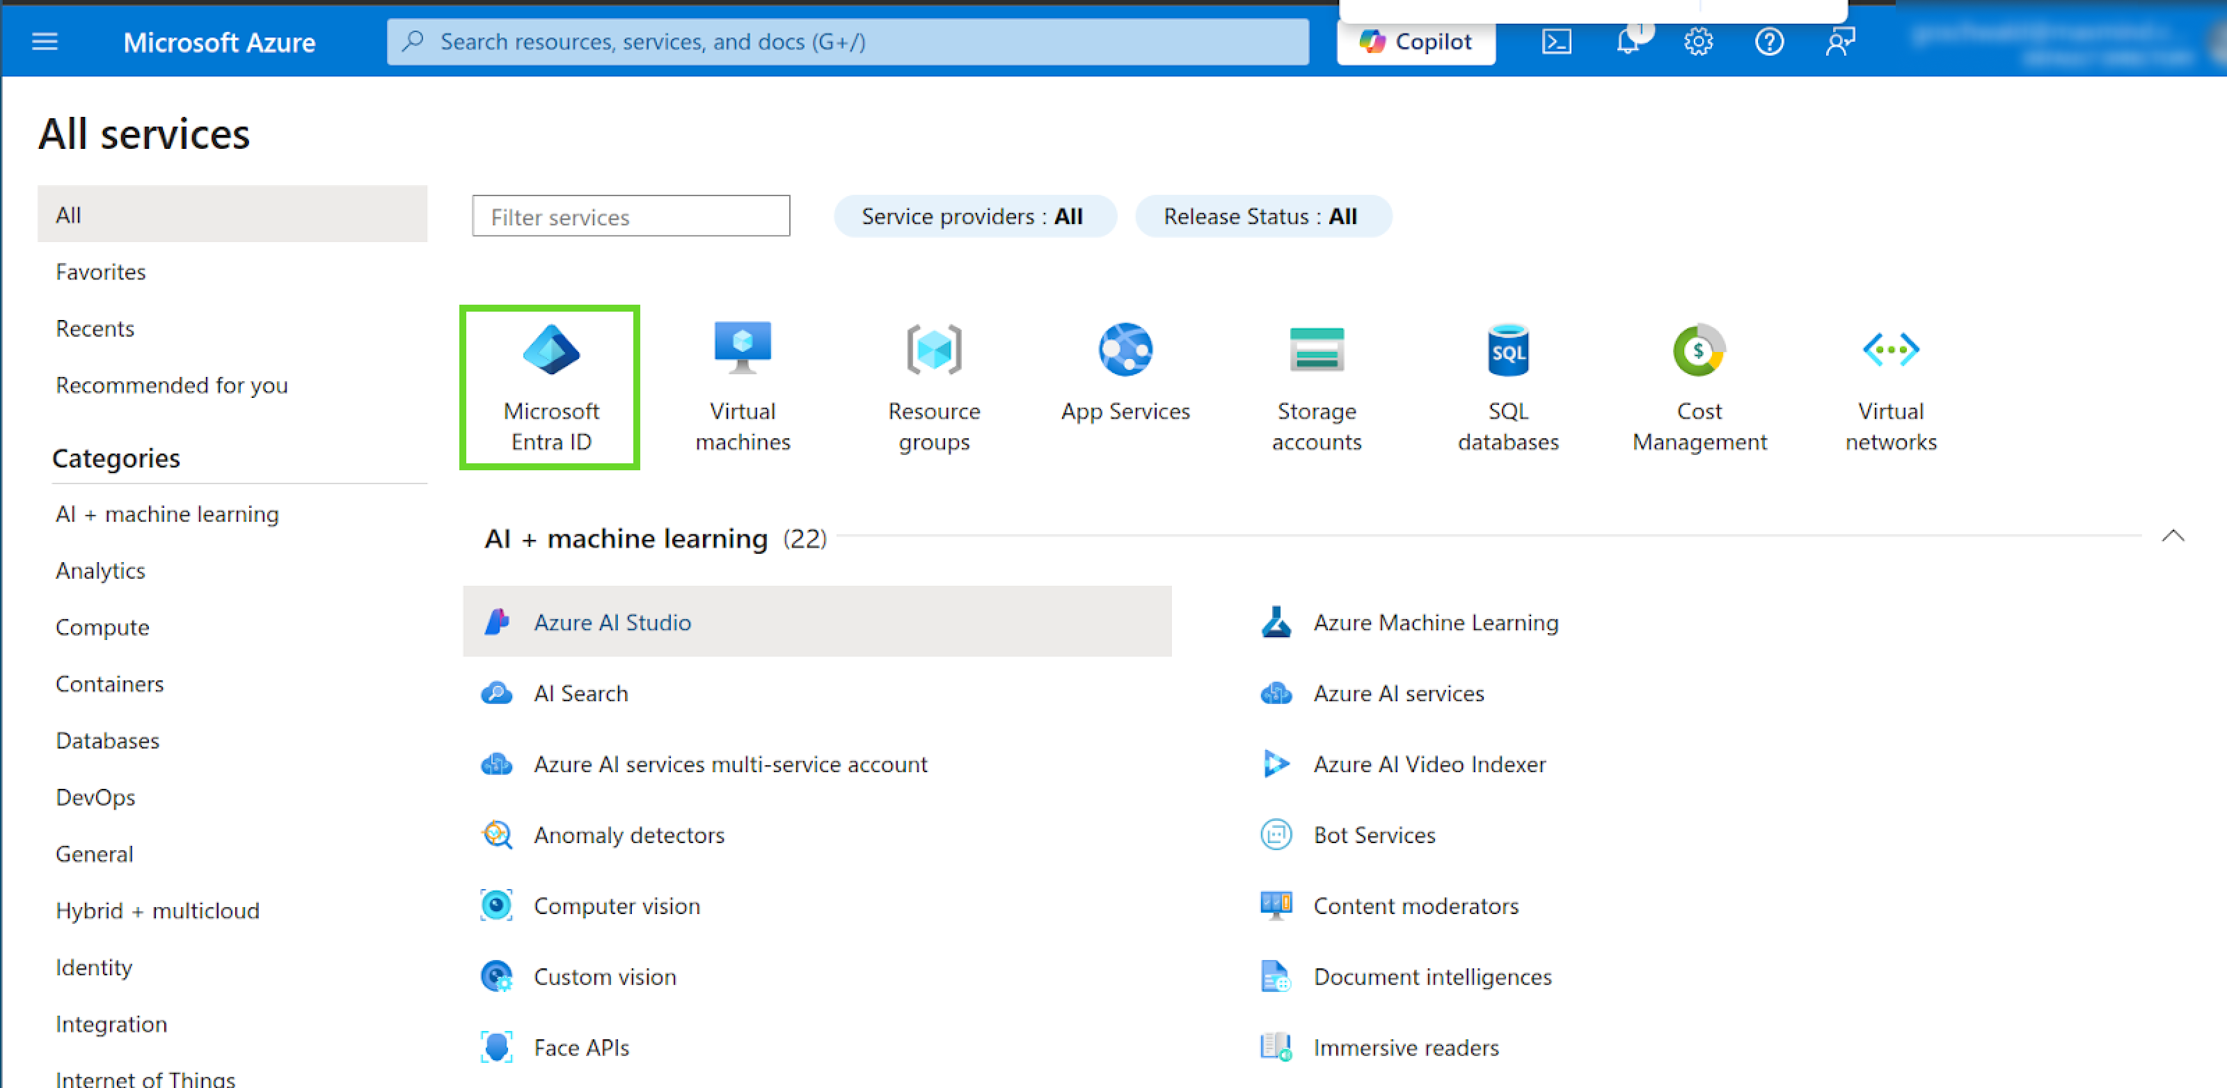2227x1088 pixels.
Task: Open the notifications bell
Action: tap(1628, 42)
